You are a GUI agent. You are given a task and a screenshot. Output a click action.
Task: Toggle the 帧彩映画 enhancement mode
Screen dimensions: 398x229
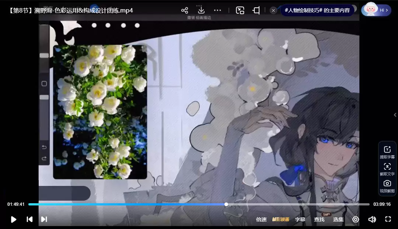[280, 219]
